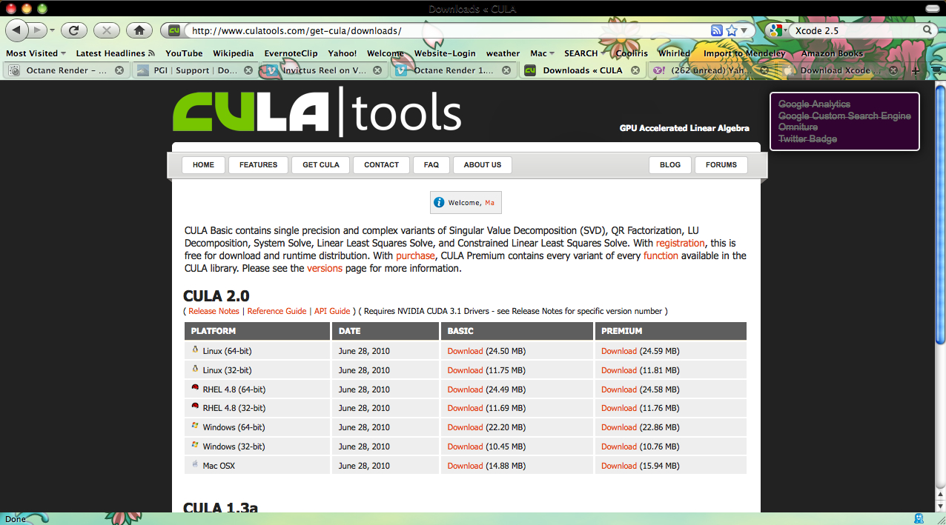946x525 pixels.
Task: Download Basic for Linux (64-bit)
Action: point(466,351)
